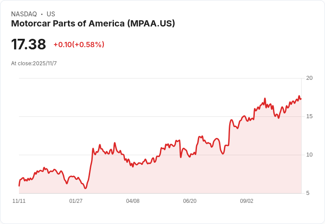Click the rightmost end of the price line
This screenshot has height=224, width=325.
(301, 99)
